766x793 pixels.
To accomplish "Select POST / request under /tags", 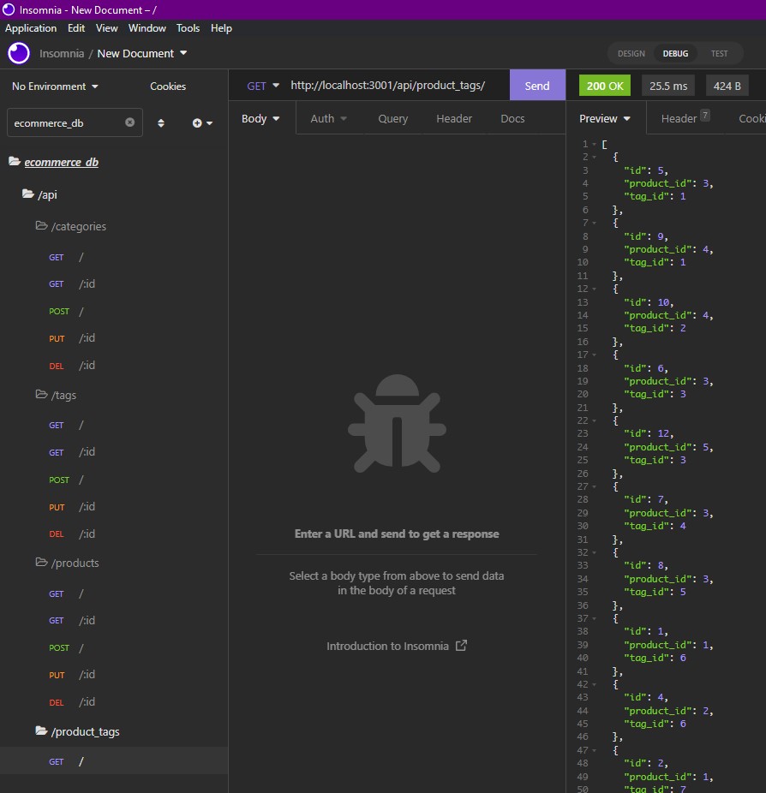I will tap(114, 480).
